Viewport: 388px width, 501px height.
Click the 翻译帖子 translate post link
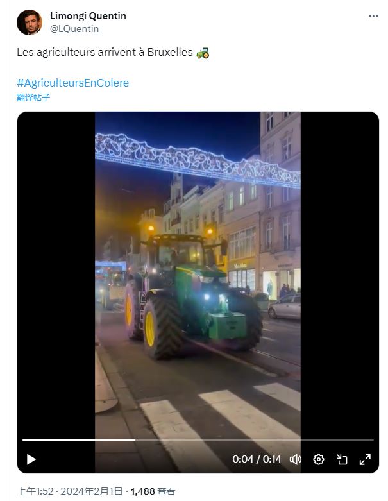coord(33,97)
